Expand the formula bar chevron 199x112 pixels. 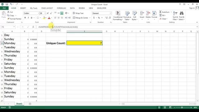coord(197,27)
